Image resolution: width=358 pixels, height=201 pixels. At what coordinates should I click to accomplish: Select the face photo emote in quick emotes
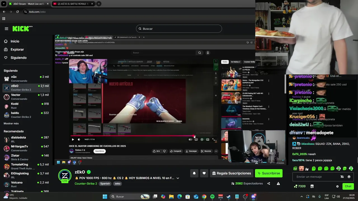(x=301, y=168)
